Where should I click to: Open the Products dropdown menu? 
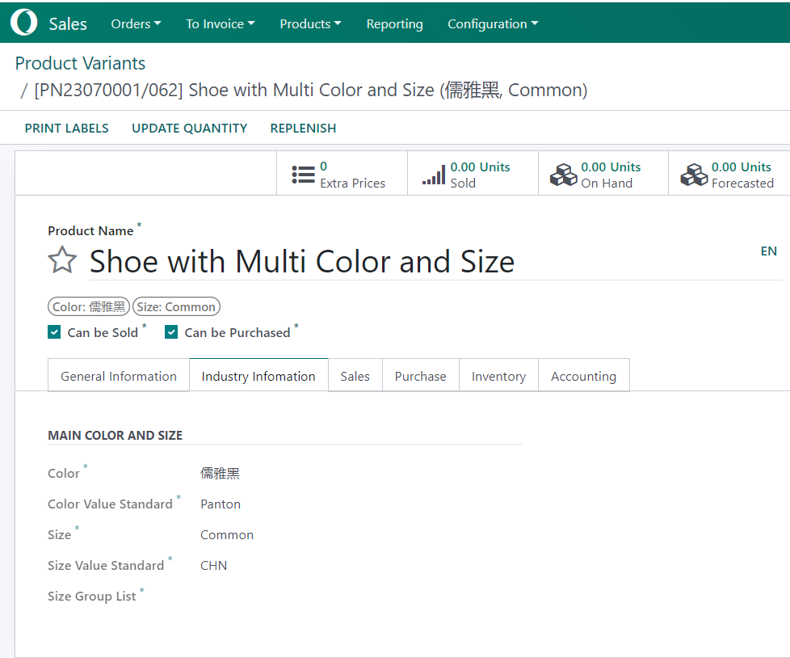pyautogui.click(x=310, y=24)
